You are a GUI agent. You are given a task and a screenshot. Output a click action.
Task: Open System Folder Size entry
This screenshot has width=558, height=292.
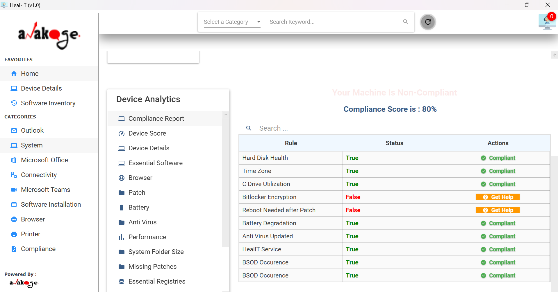tap(165, 252)
